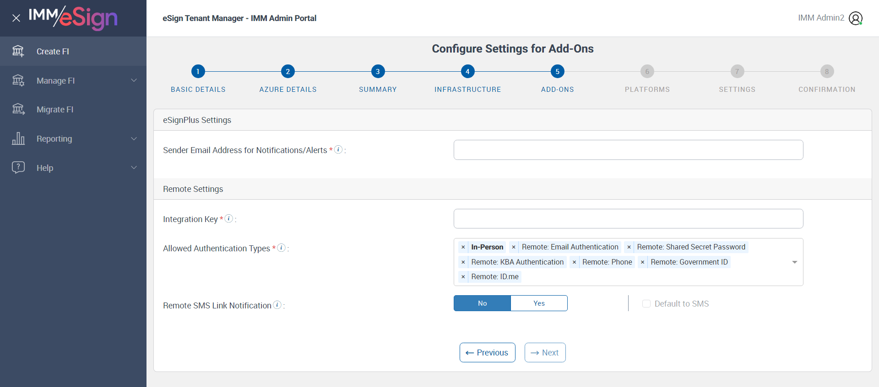This screenshot has width=879, height=387.
Task: Click the Create FI bank icon
Action: coord(18,51)
